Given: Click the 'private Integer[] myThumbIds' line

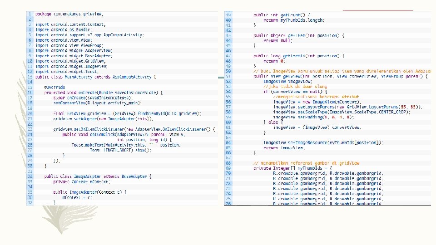Looking at the screenshot, I should [x=293, y=168].
